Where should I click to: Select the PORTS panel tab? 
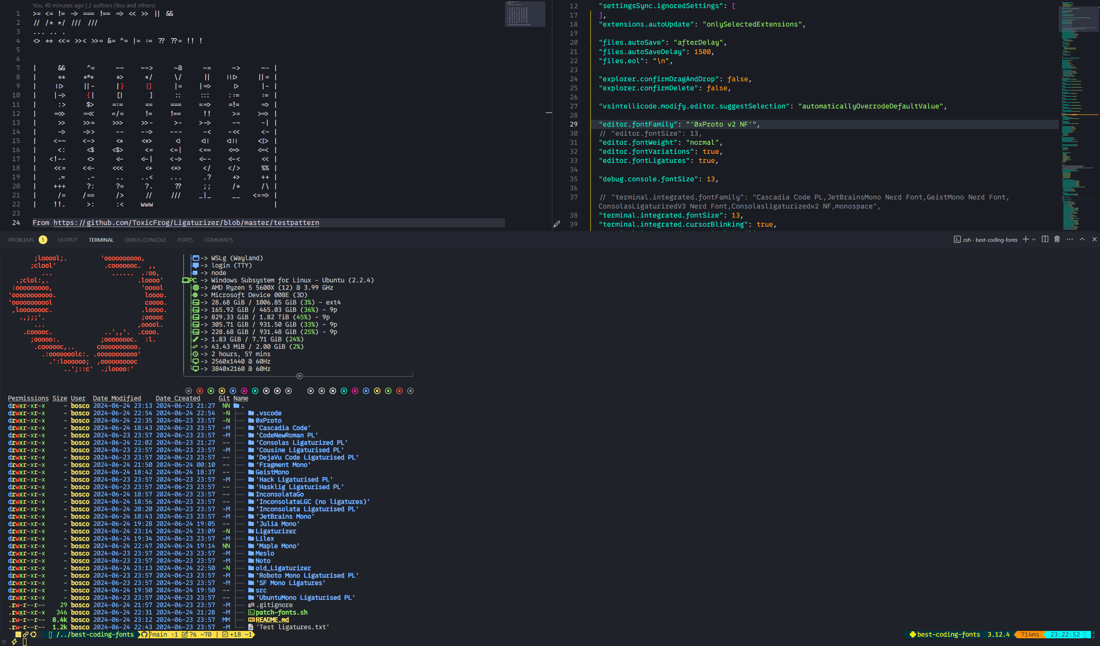tap(185, 240)
